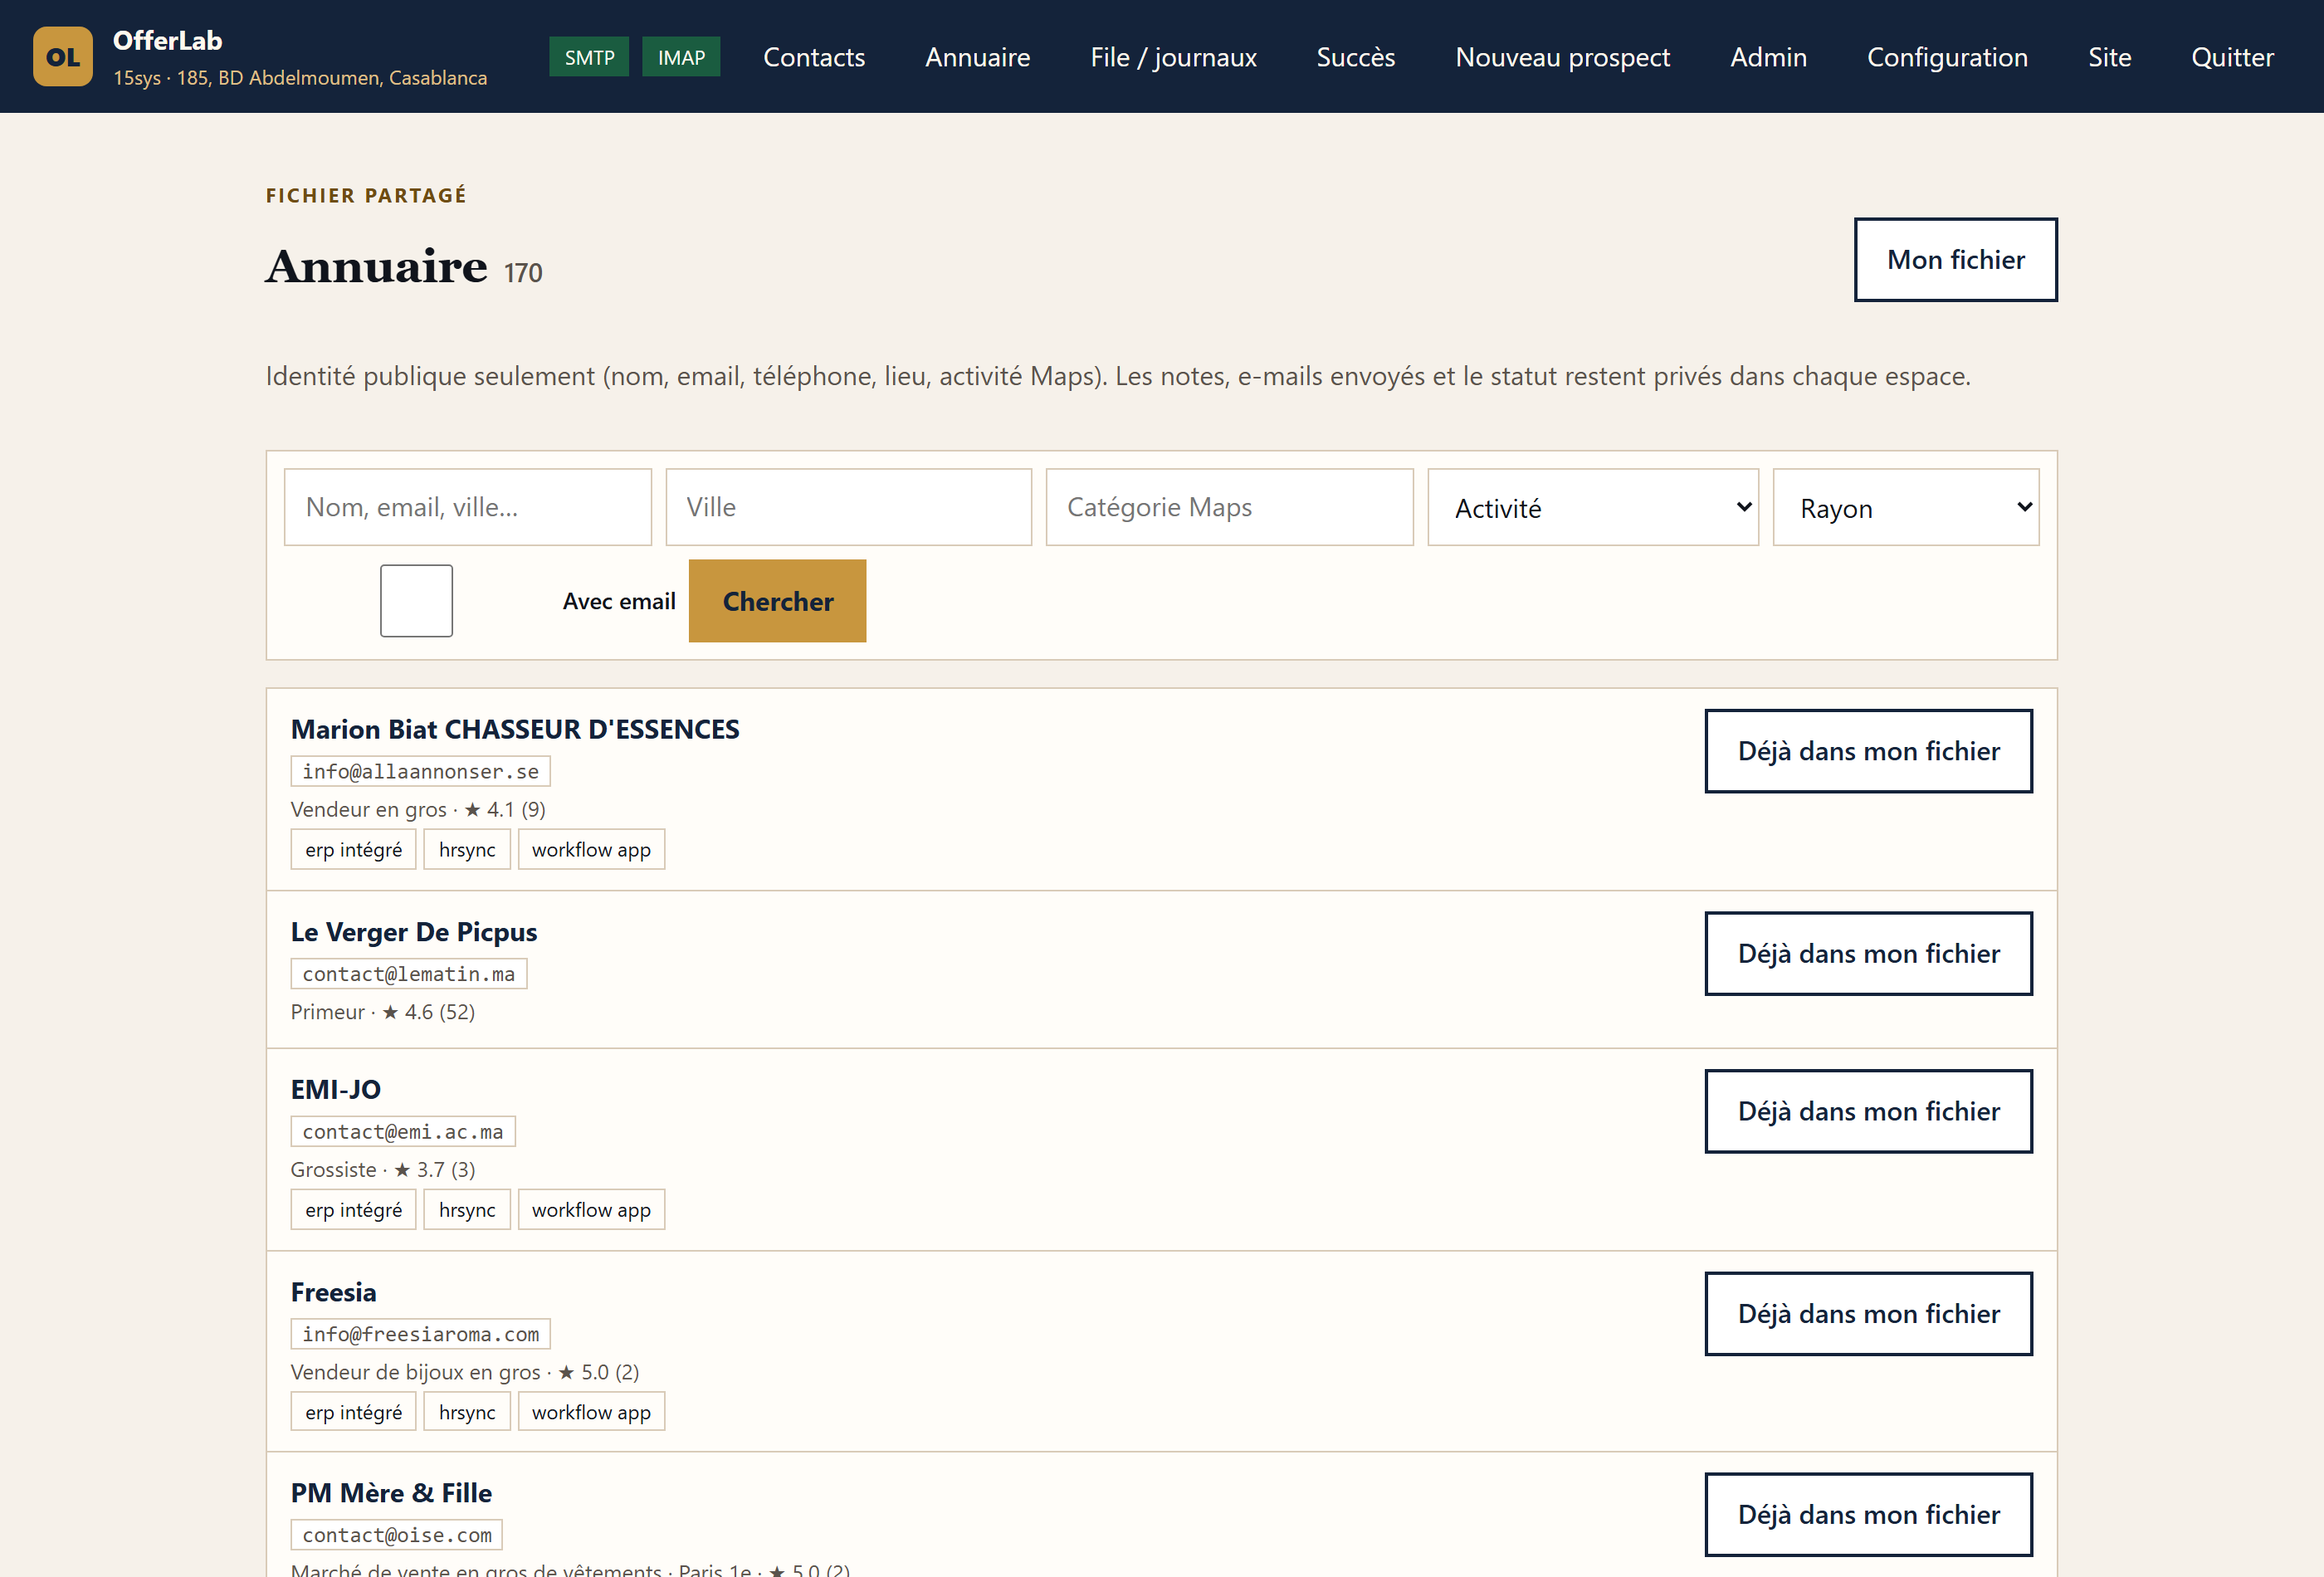The height and width of the screenshot is (1577, 2324).
Task: Click email contact@emi.ac.ma
Action: 403,1131
